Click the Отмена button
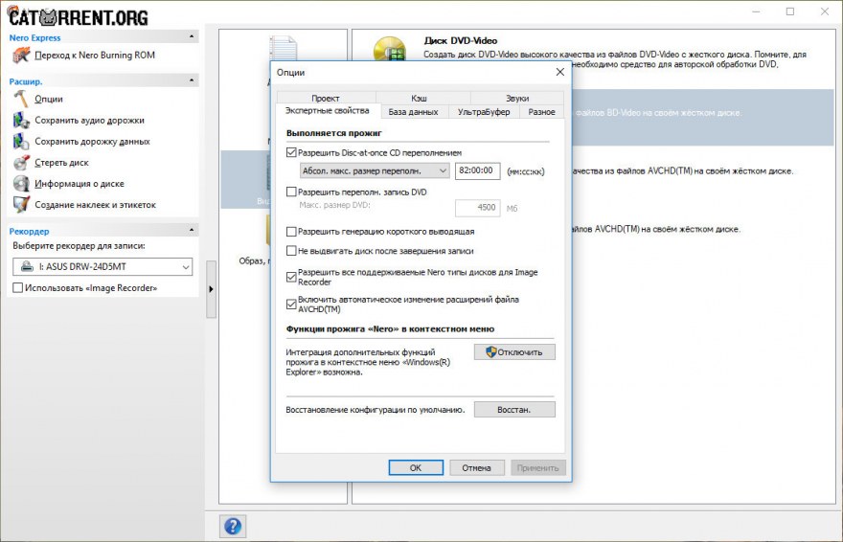Image resolution: width=843 pixels, height=542 pixels. click(x=476, y=467)
